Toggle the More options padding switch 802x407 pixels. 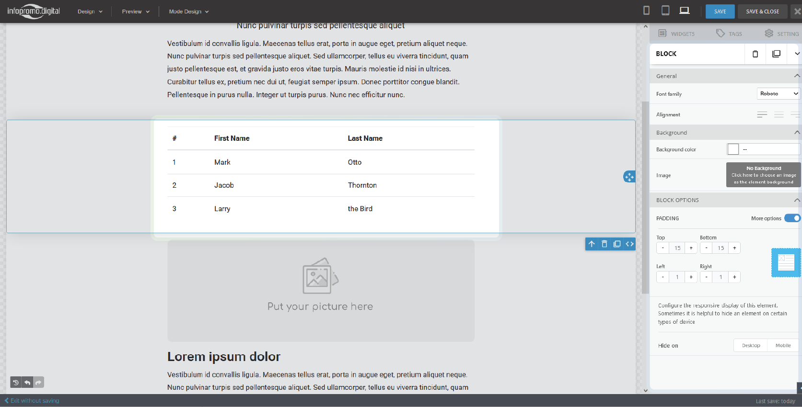point(792,218)
